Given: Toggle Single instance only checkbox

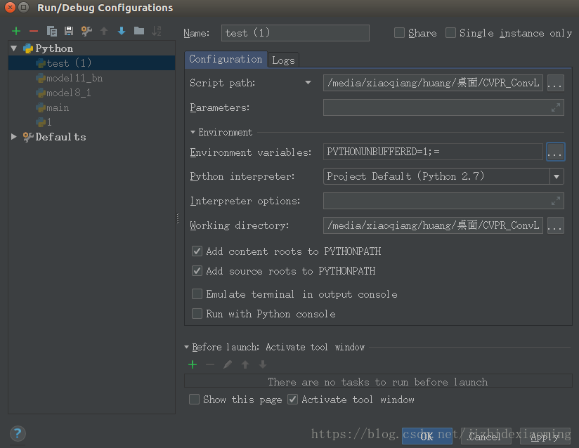Looking at the screenshot, I should 451,33.
